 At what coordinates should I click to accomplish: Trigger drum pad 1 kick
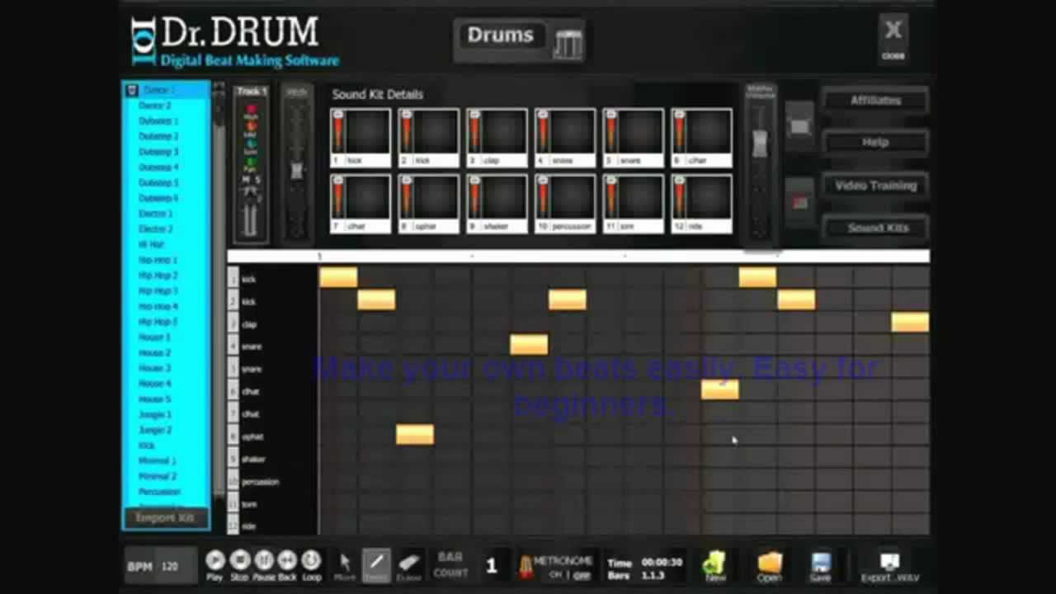pyautogui.click(x=361, y=137)
